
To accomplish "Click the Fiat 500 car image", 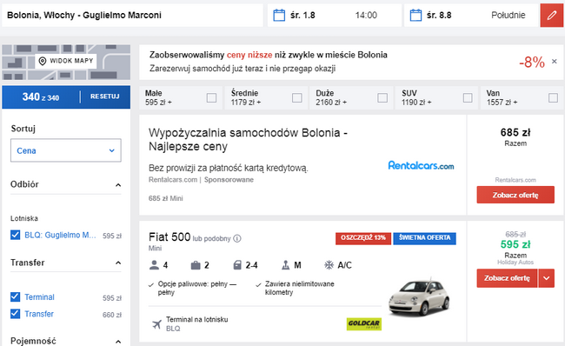I will (x=419, y=296).
